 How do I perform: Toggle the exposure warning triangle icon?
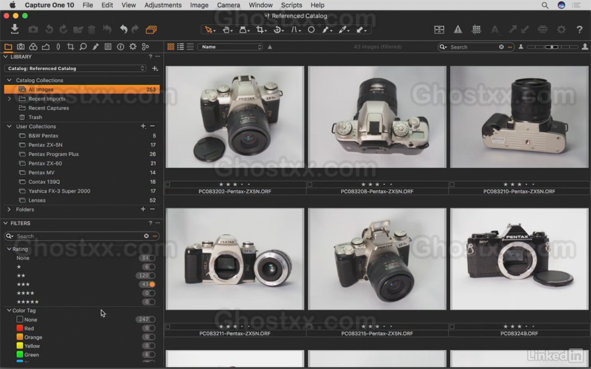(457, 30)
